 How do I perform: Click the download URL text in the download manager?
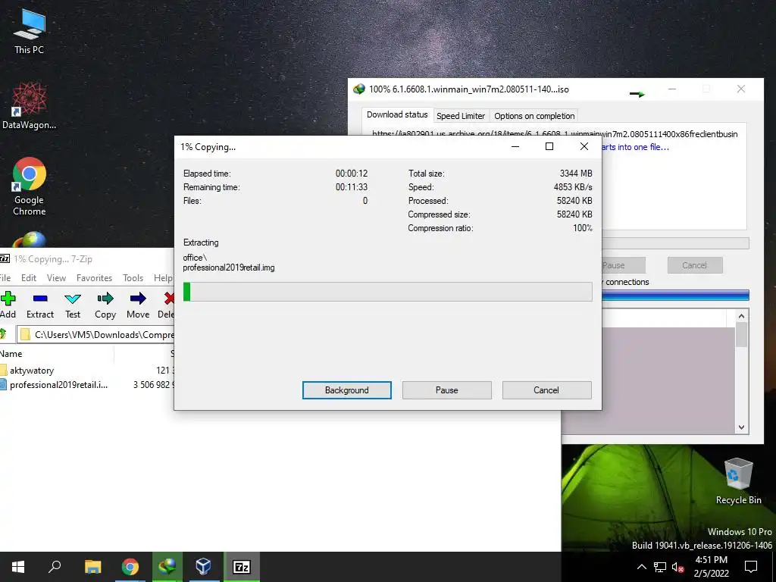555,133
